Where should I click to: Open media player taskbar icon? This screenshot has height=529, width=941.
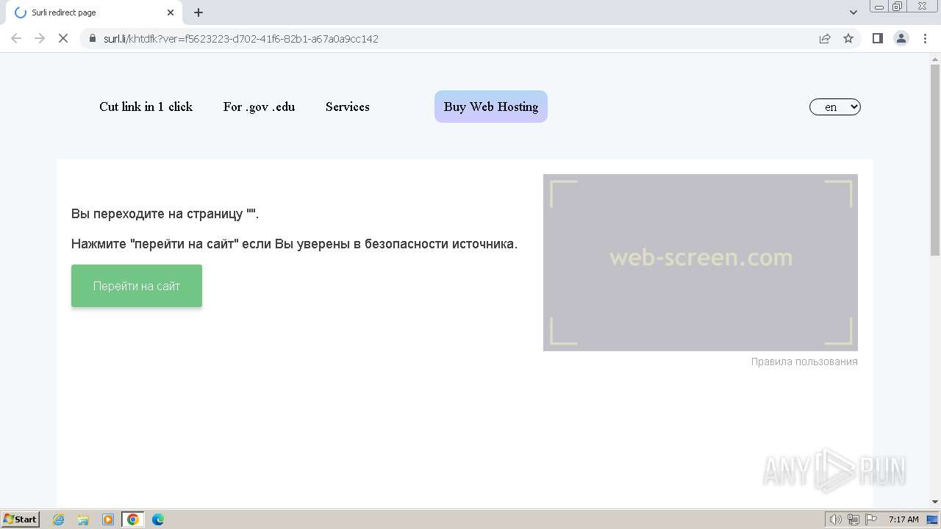108,519
